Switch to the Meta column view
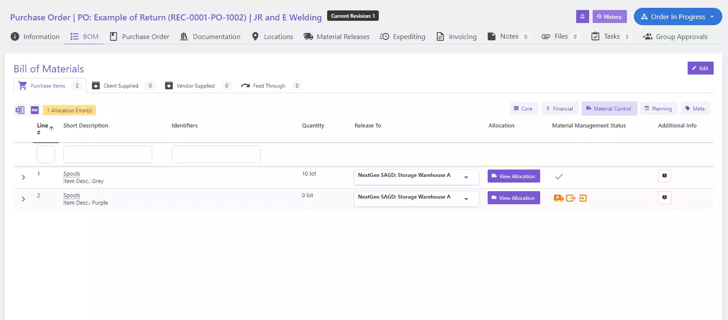Image resolution: width=728 pixels, height=320 pixels. [695, 108]
